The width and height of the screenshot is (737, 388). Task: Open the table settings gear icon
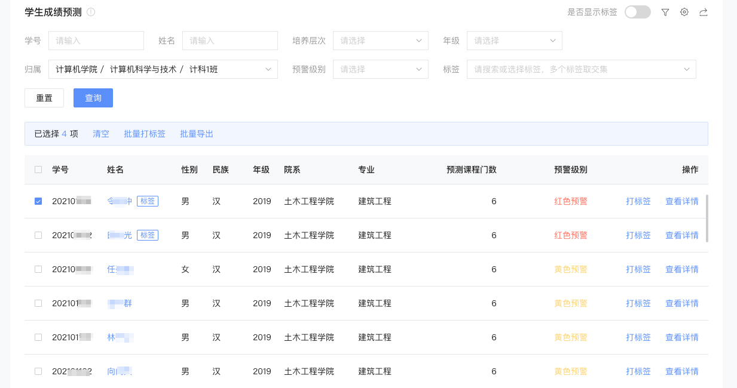(x=684, y=12)
